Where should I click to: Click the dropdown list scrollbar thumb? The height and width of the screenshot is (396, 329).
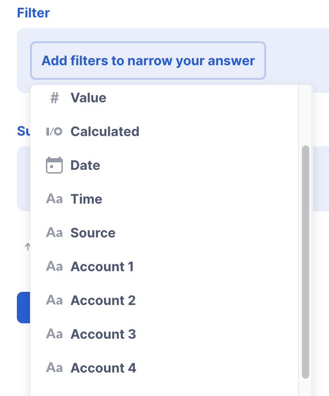(306, 262)
